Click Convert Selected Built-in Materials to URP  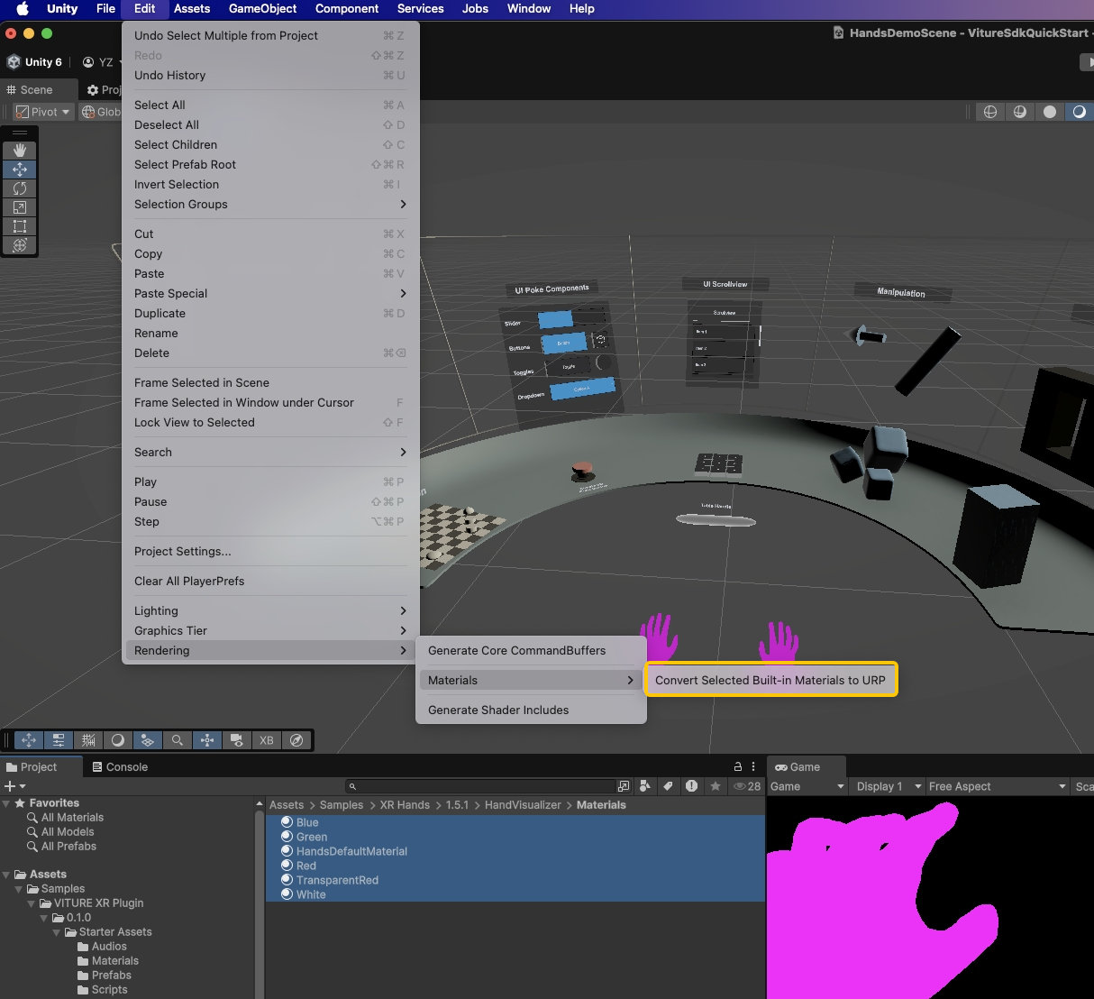[770, 680]
